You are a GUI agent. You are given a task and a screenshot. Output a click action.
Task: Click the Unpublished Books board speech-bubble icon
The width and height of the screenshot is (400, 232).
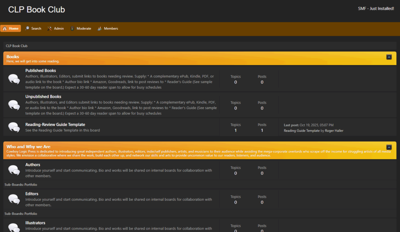pos(14,105)
